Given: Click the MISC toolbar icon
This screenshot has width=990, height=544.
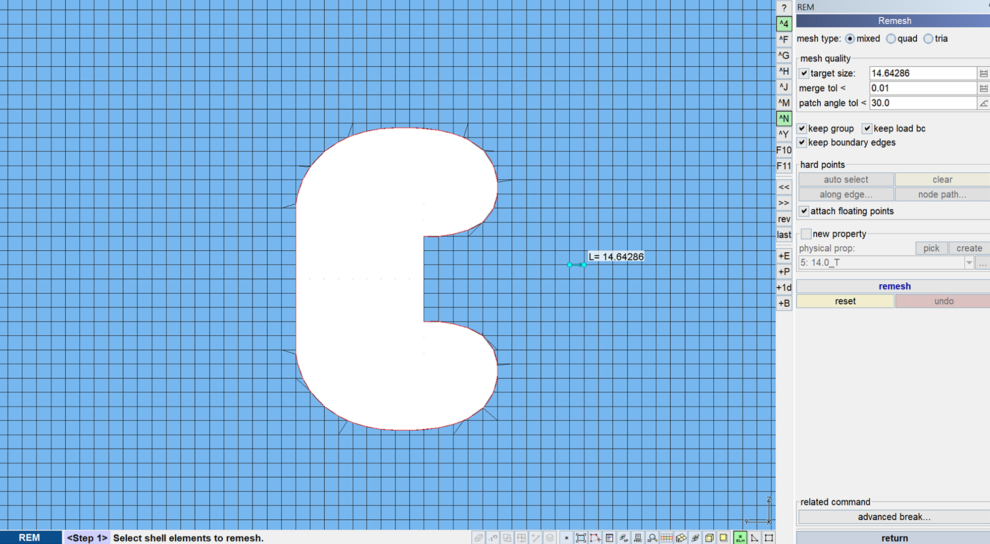Looking at the screenshot, I should (x=638, y=538).
